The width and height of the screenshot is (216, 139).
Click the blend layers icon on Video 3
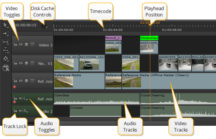(x=26, y=45)
